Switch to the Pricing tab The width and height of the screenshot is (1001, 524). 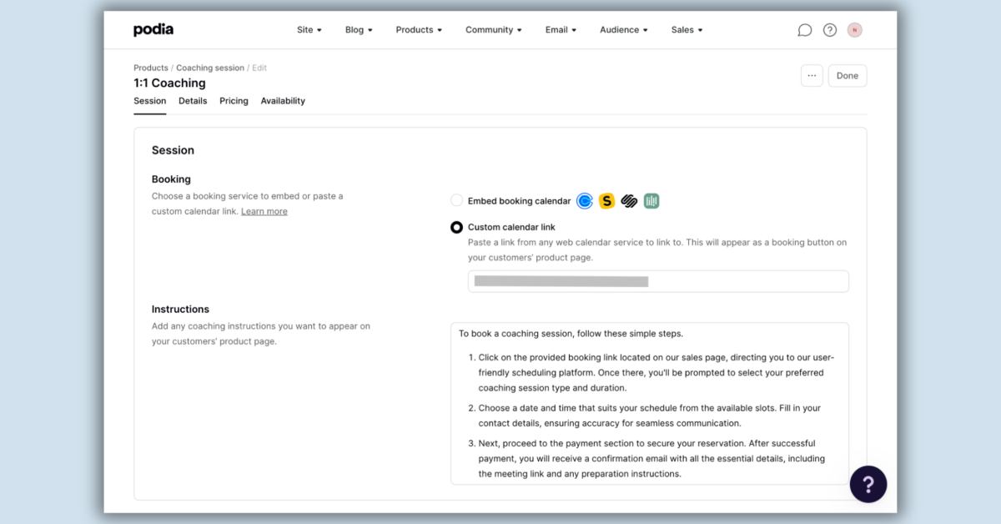234,101
